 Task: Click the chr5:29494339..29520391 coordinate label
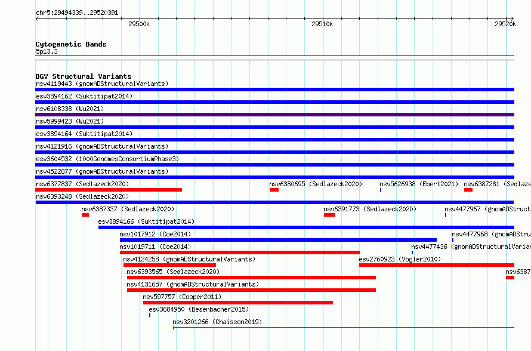(x=77, y=13)
